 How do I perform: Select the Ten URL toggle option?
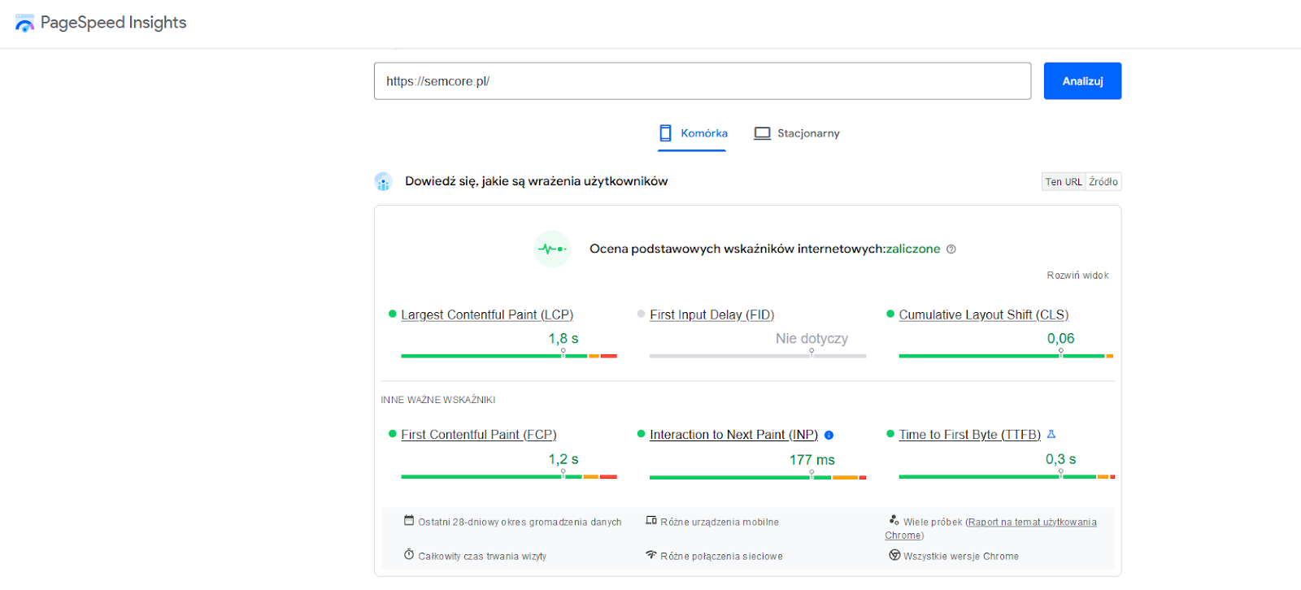[x=1064, y=182]
